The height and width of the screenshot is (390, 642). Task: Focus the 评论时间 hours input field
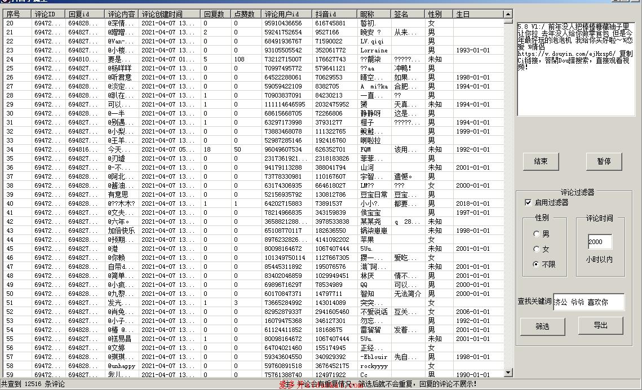tap(599, 242)
